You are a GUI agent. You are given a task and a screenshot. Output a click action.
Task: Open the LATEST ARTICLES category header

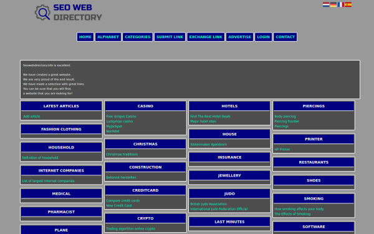pyautogui.click(x=61, y=106)
